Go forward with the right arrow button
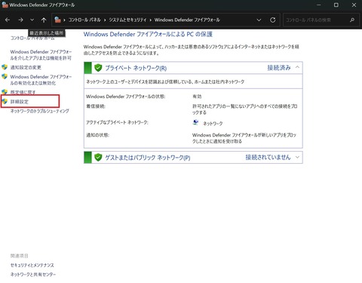The image size is (362, 283). click(20, 20)
